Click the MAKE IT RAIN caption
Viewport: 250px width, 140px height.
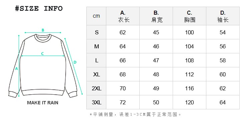tap(43, 103)
